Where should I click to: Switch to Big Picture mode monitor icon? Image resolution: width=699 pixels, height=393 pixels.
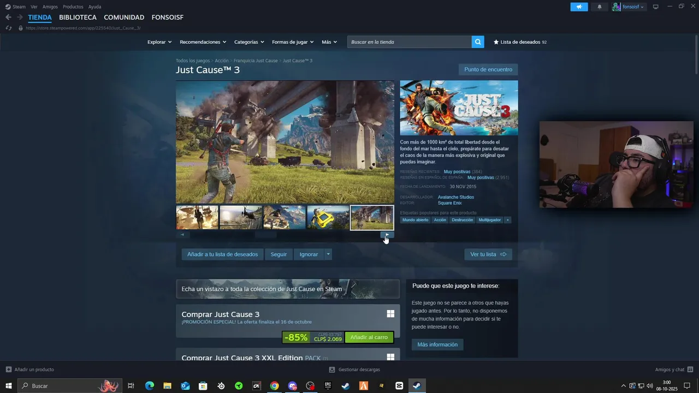point(656,7)
